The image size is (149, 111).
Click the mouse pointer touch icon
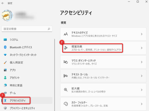[x=66, y=62]
